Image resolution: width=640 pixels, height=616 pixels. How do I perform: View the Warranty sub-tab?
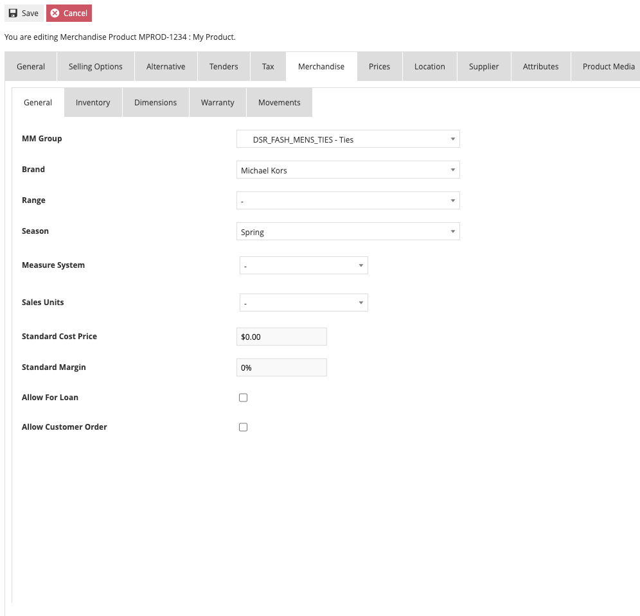pyautogui.click(x=218, y=102)
